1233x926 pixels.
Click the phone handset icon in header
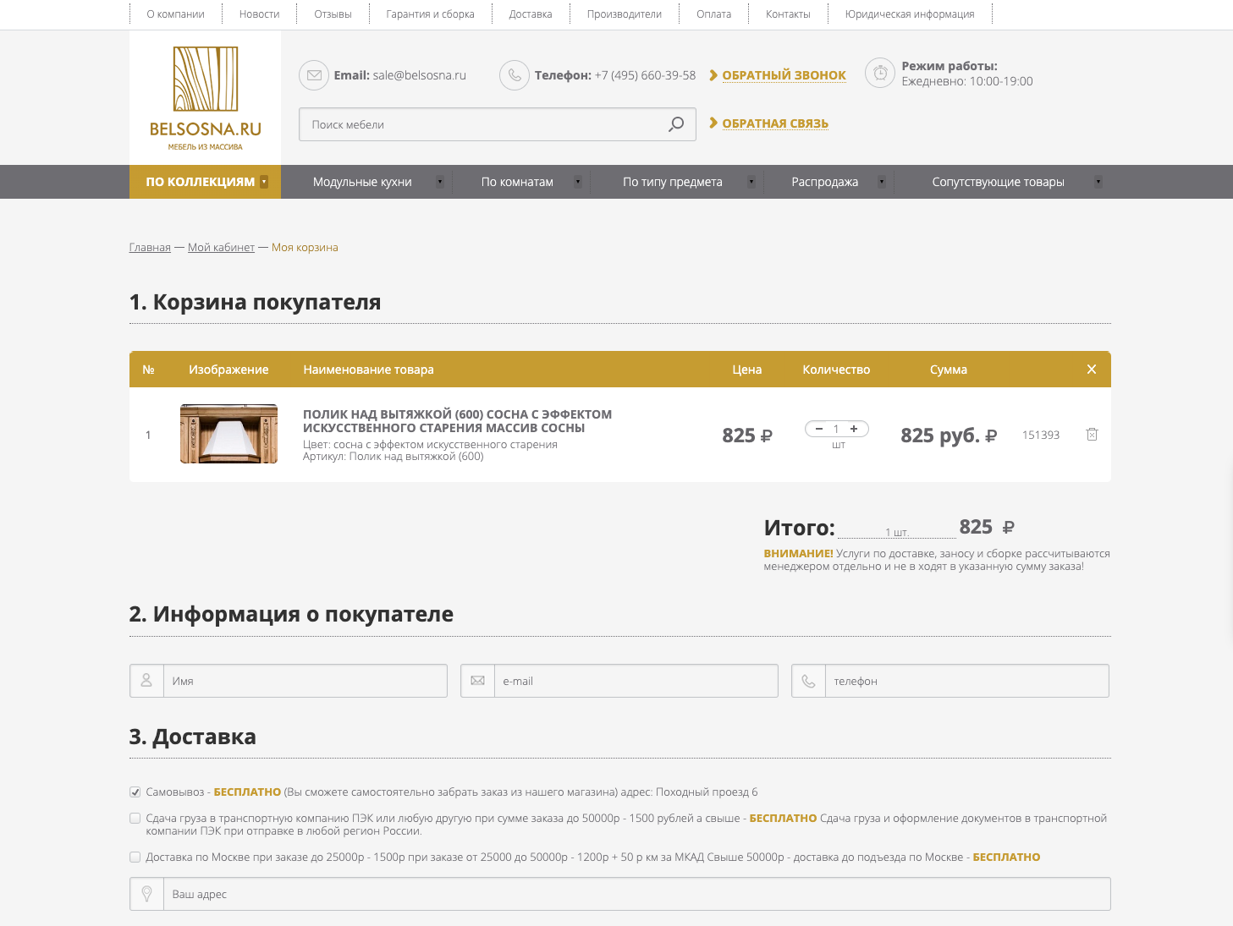pyautogui.click(x=515, y=75)
